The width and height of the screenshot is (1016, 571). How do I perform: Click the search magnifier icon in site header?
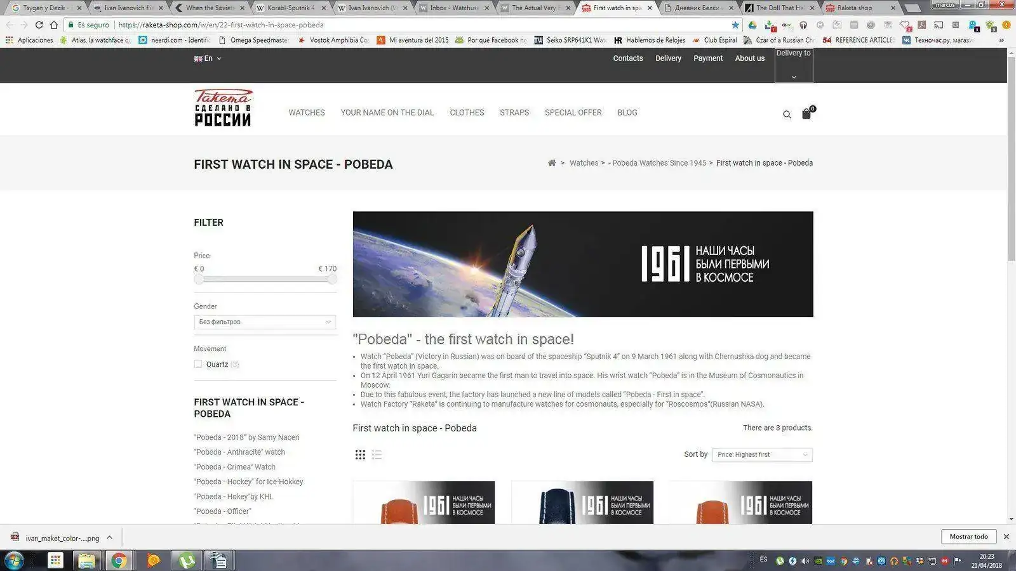coord(787,115)
